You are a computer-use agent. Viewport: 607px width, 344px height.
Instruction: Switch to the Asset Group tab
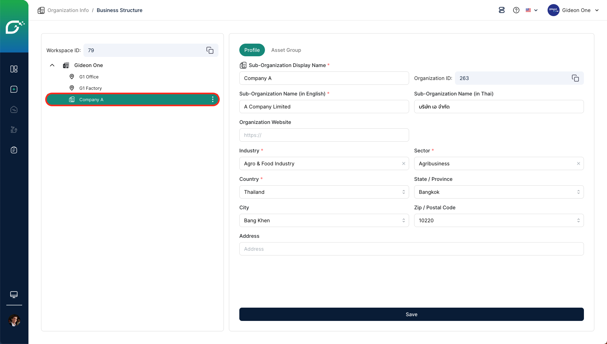coord(286,50)
